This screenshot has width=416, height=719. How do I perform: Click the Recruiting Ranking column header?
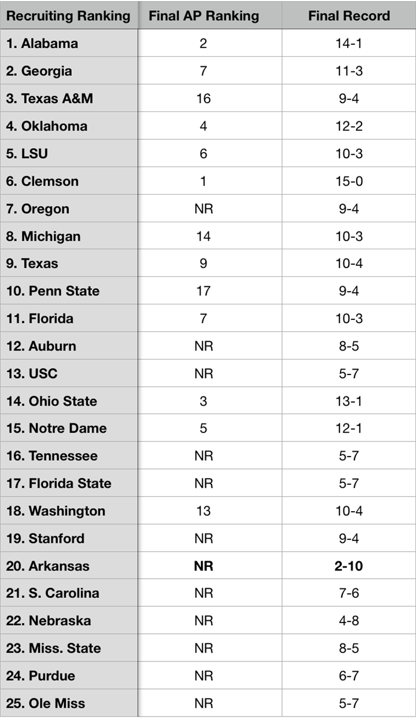click(68, 16)
